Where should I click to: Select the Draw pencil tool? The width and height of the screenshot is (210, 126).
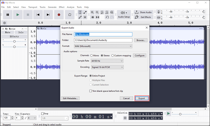click(80, 17)
